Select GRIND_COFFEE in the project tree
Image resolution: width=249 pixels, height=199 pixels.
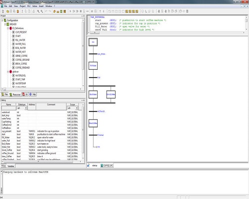tap(21, 56)
